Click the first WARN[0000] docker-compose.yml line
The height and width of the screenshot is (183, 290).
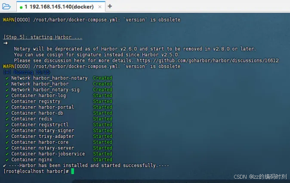[92, 20]
